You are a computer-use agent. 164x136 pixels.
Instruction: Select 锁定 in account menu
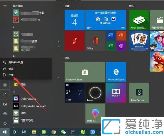tap(26, 69)
